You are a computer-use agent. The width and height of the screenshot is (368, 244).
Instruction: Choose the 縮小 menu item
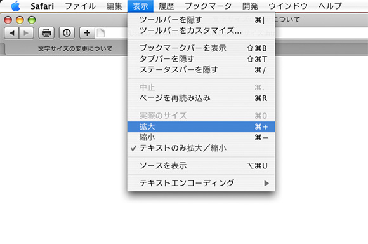coord(201,137)
